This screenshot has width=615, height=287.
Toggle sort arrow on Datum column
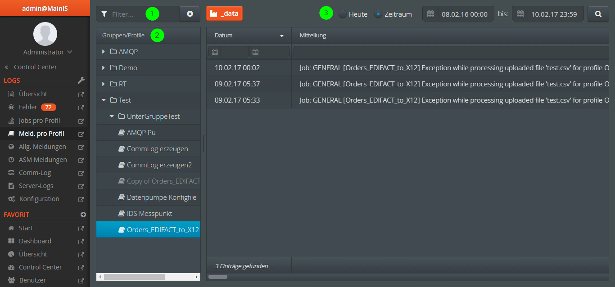click(x=282, y=36)
